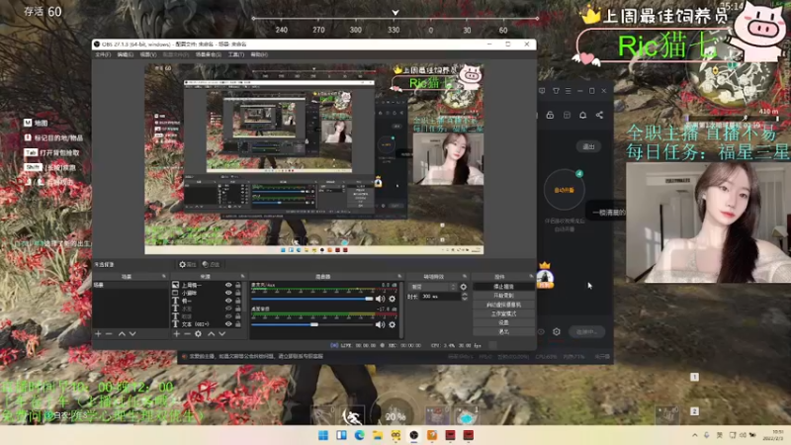Click the 停止推流 button in OBS controls
The width and height of the screenshot is (791, 445).
click(x=503, y=287)
